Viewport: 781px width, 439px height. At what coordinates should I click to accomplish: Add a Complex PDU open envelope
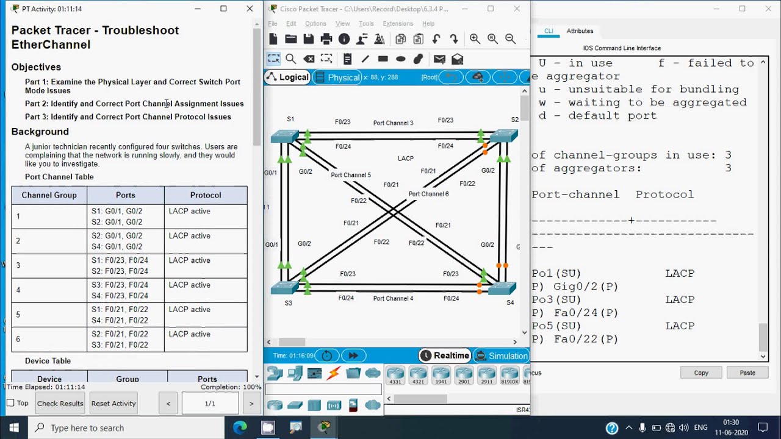(457, 59)
